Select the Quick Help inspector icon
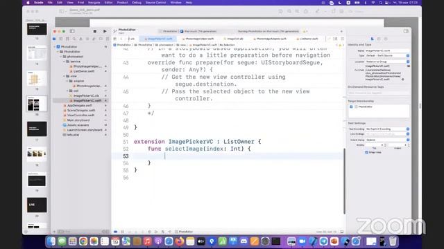 [386, 39]
